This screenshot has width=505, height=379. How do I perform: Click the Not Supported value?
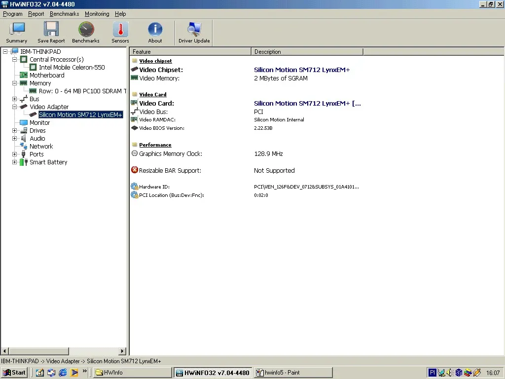(274, 170)
